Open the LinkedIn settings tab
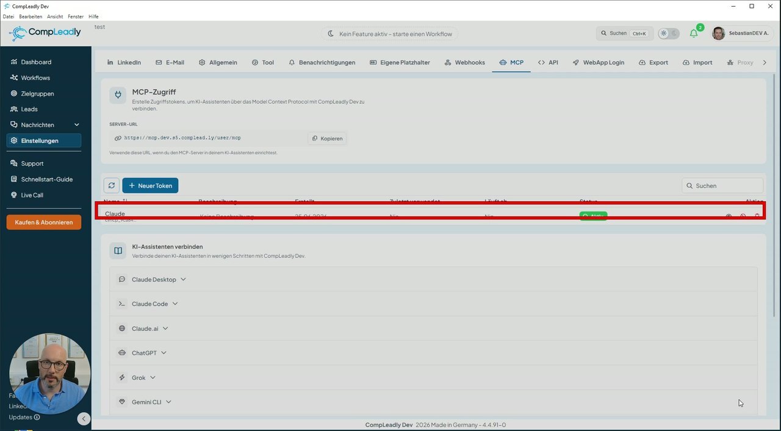This screenshot has width=781, height=431. tap(124, 62)
